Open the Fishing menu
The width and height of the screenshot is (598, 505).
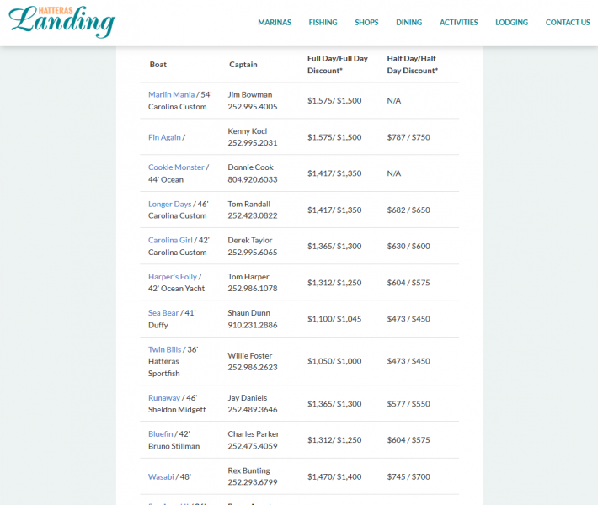pyautogui.click(x=323, y=23)
